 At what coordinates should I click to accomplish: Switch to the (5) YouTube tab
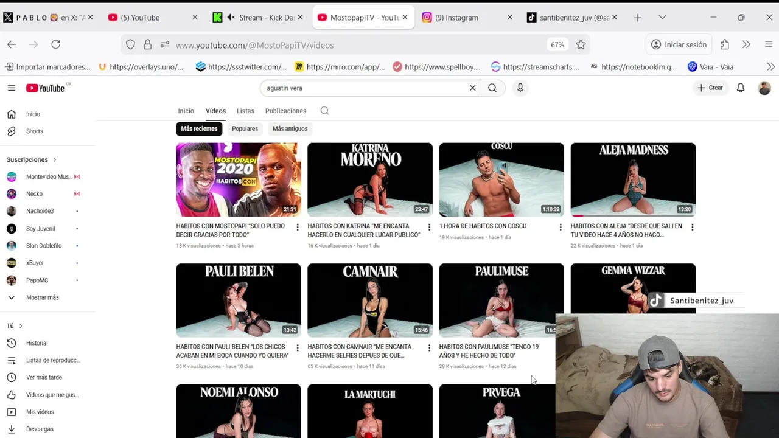[152, 18]
